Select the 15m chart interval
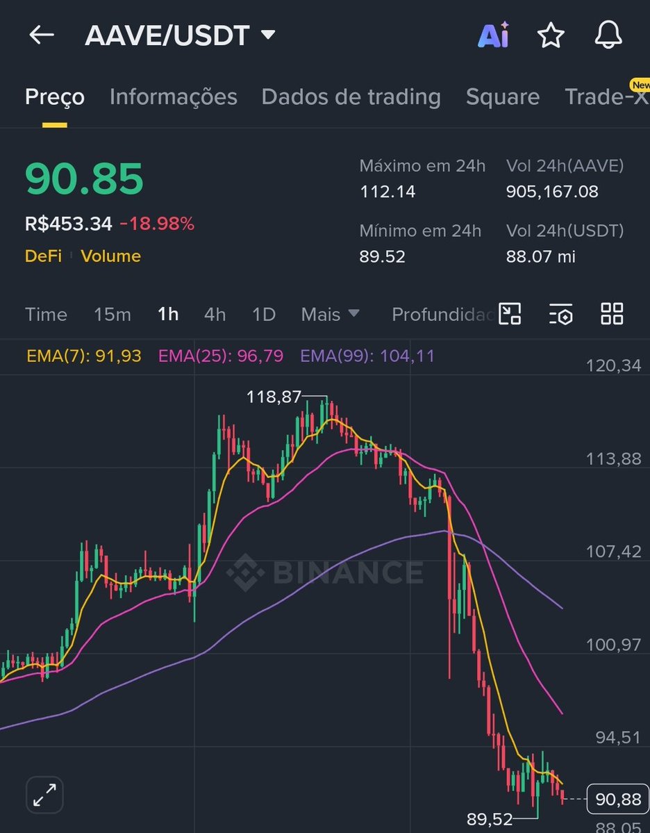This screenshot has width=650, height=833. click(112, 315)
